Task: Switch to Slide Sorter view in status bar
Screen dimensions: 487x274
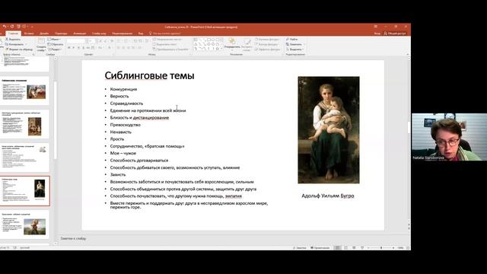Action: [x=345, y=247]
